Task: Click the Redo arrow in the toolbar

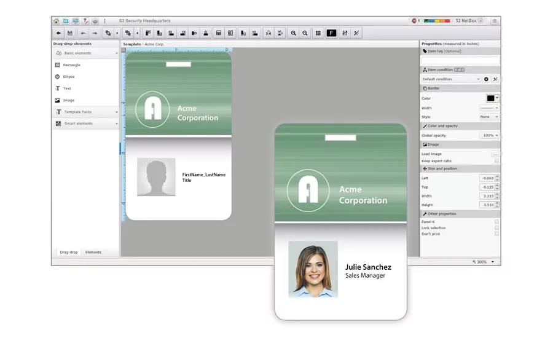Action: [x=95, y=33]
